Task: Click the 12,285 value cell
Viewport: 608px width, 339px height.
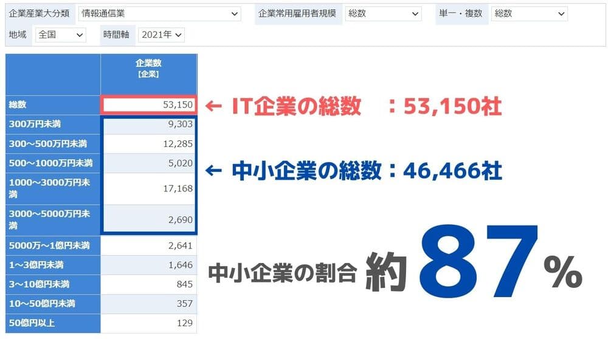Action: pyautogui.click(x=148, y=144)
